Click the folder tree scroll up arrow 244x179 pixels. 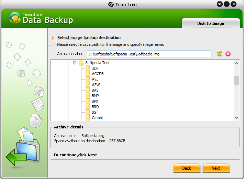(236, 63)
